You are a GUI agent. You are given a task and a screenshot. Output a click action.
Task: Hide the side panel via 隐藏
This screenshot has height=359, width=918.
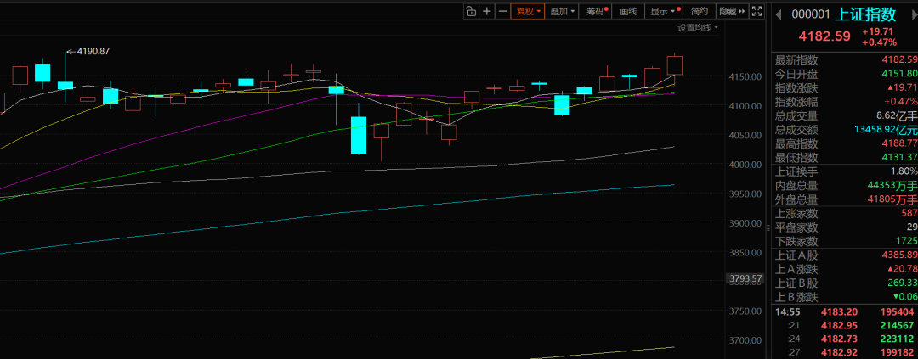(730, 11)
